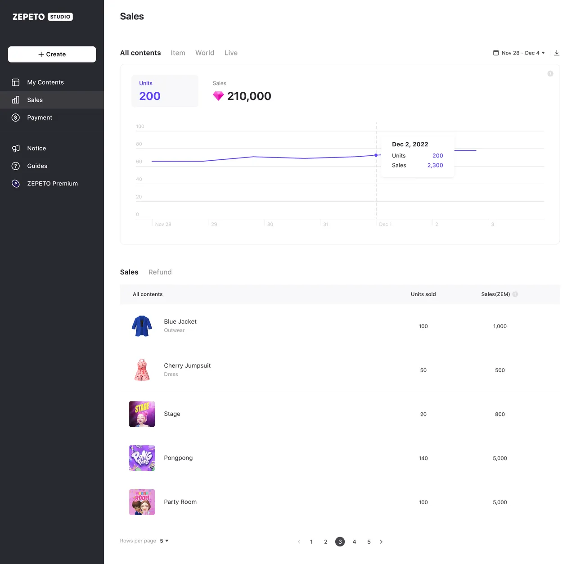Click the next page chevron

click(381, 541)
